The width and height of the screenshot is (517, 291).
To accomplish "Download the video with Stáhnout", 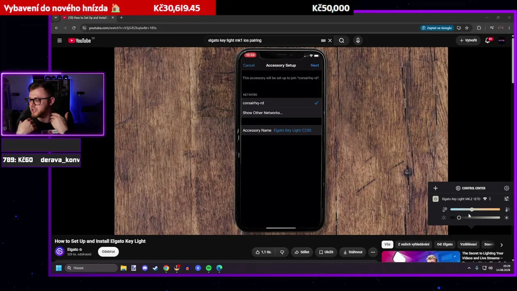I will [353, 252].
